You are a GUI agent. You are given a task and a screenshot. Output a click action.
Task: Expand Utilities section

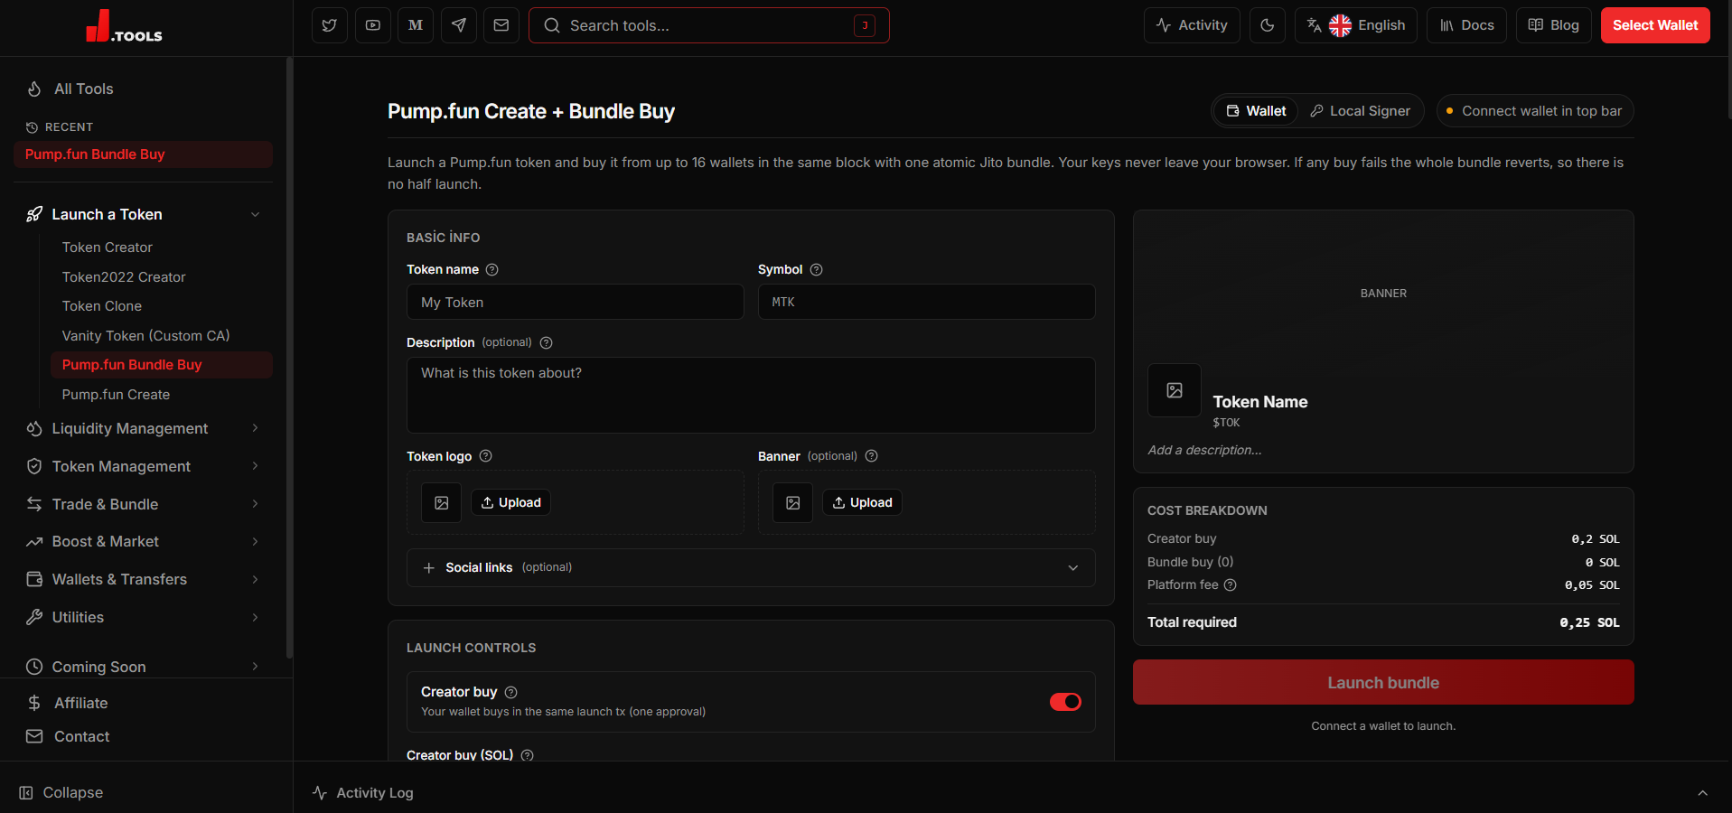tap(143, 617)
